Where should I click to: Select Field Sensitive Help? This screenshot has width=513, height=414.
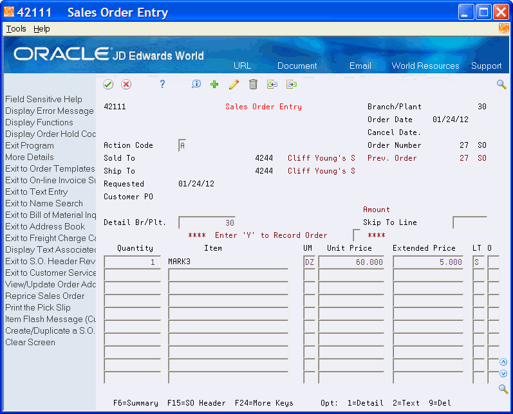point(44,100)
